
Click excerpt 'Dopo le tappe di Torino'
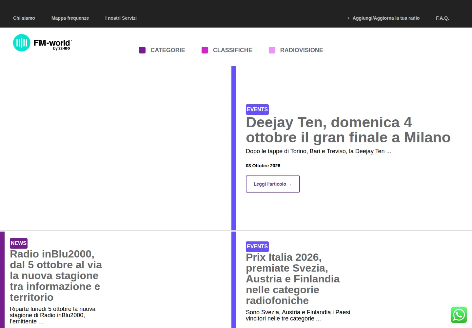tap(318, 151)
